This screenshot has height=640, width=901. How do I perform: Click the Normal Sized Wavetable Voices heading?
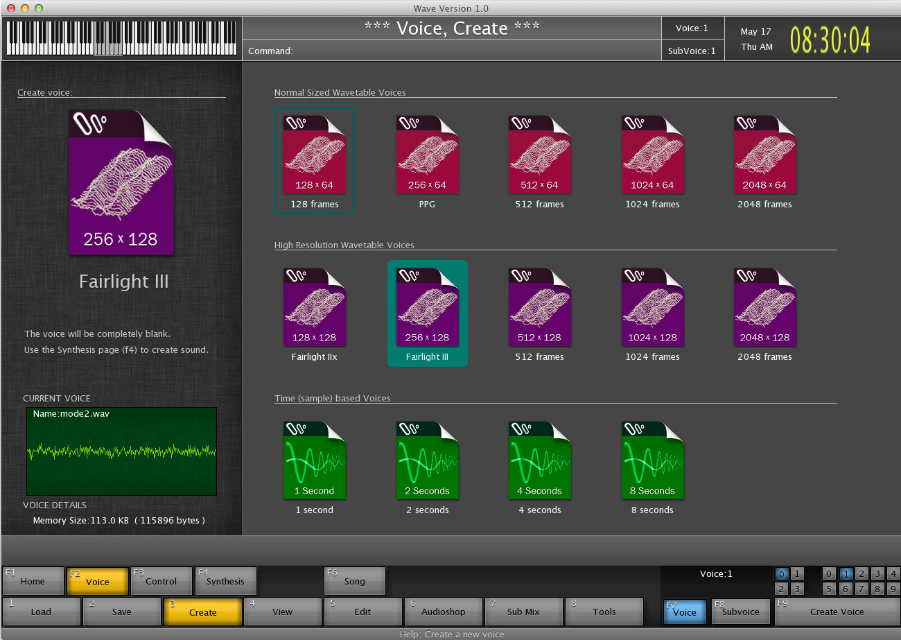tap(340, 92)
